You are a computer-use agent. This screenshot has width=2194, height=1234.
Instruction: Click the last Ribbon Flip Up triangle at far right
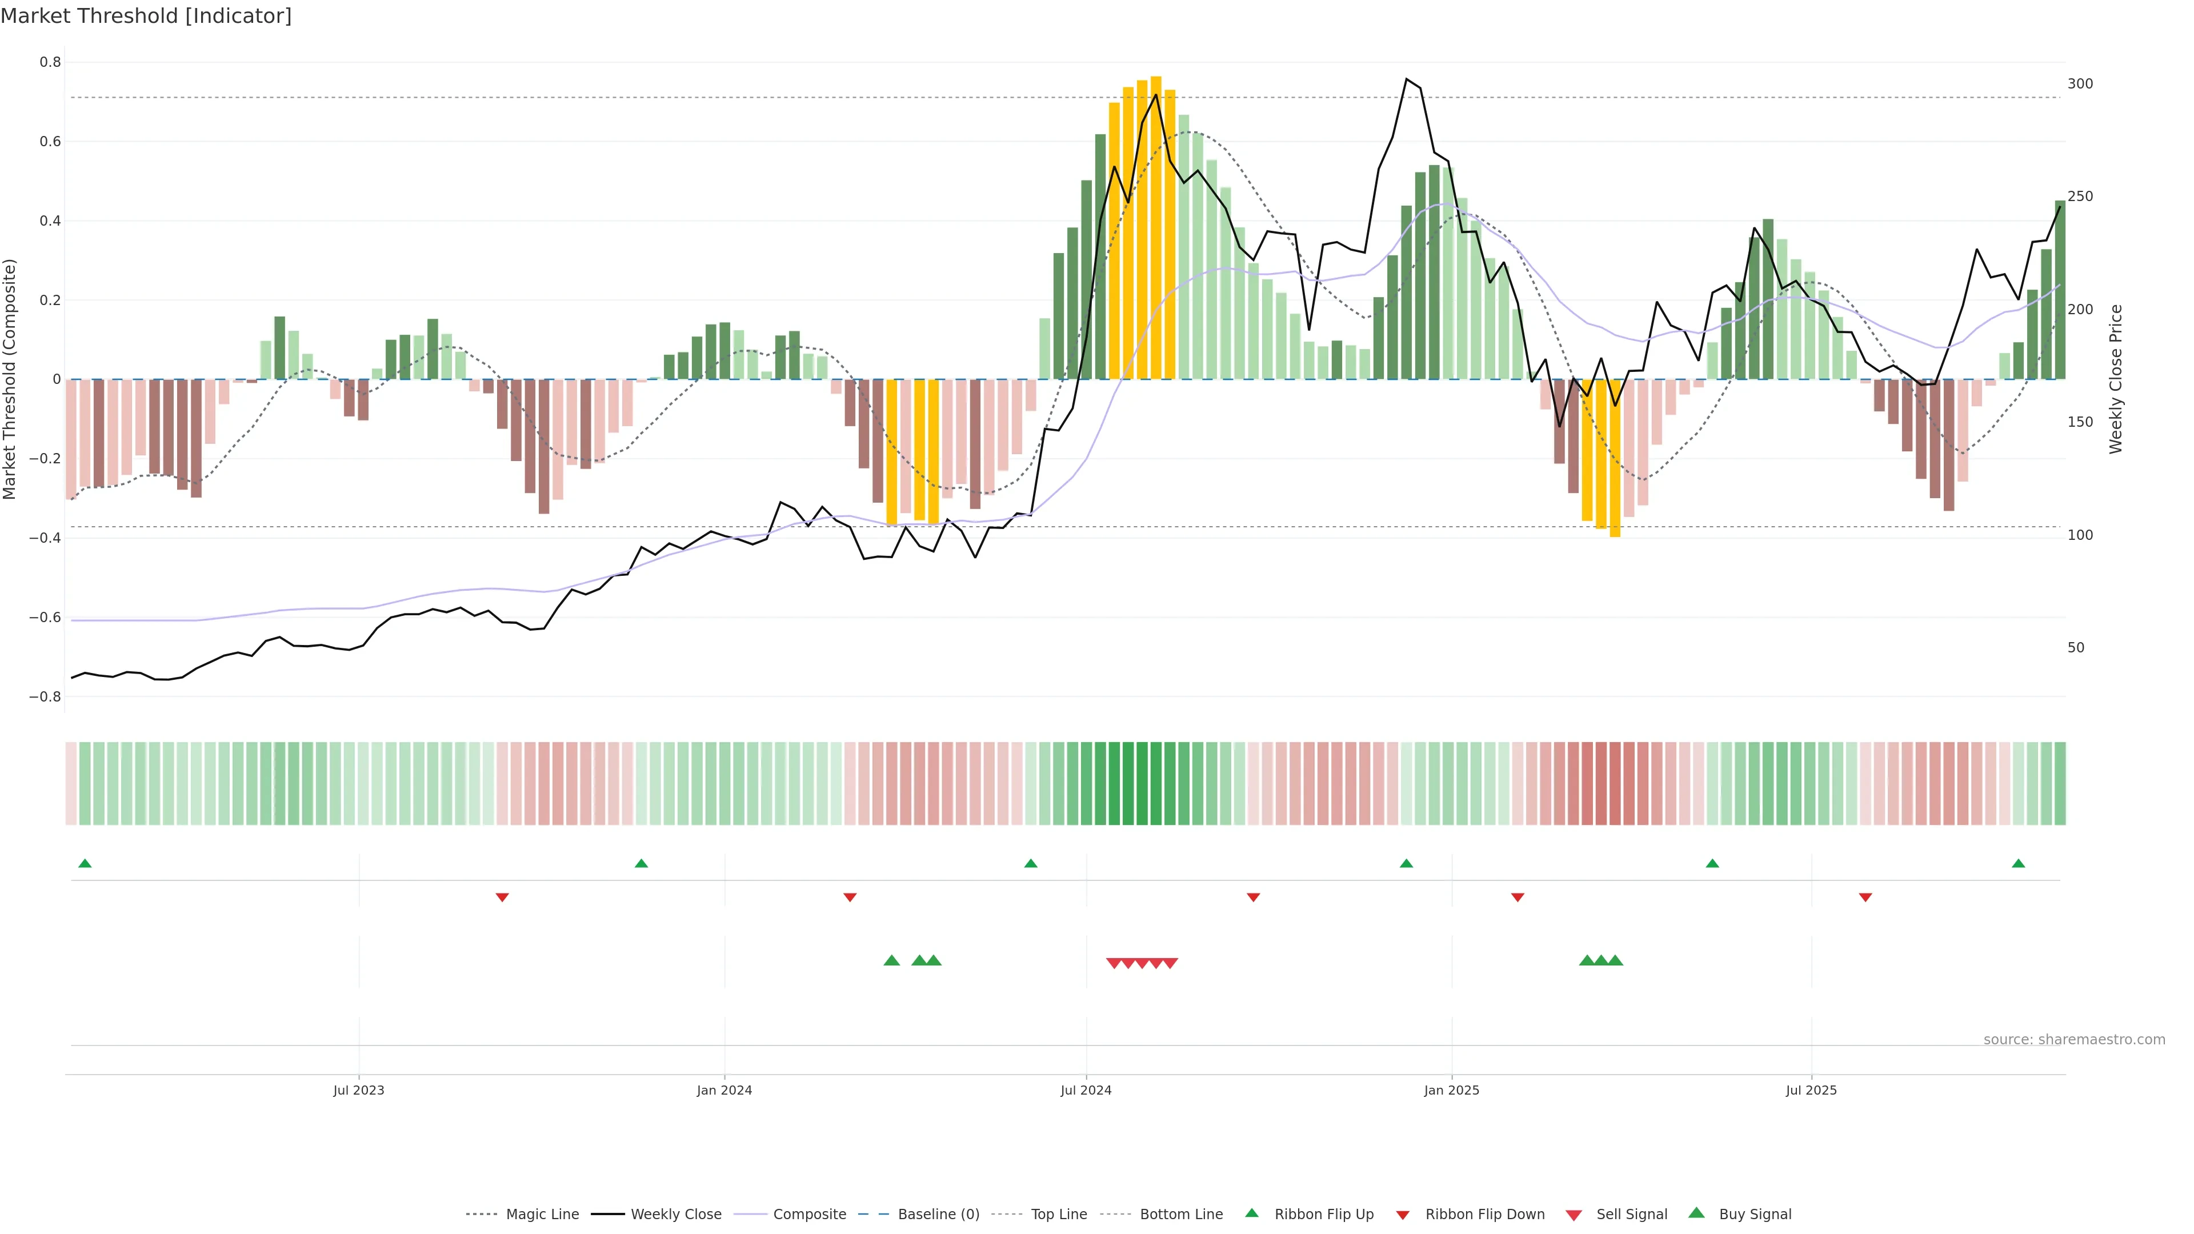pos(2017,864)
